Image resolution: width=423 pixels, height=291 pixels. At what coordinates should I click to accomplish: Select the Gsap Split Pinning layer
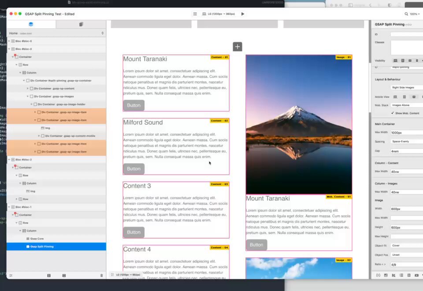pyautogui.click(x=56, y=246)
